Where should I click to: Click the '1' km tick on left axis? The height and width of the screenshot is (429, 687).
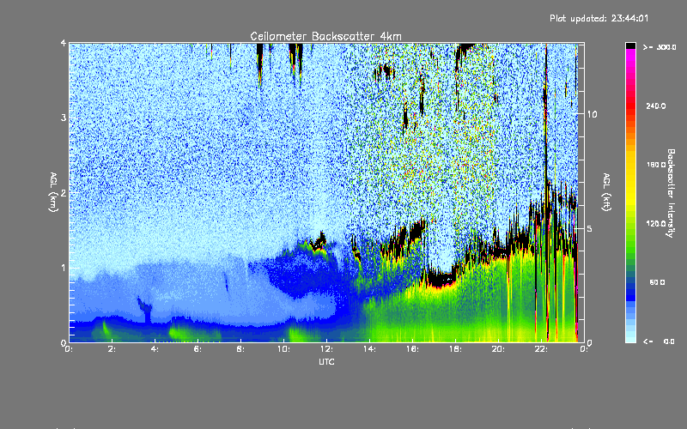point(64,268)
